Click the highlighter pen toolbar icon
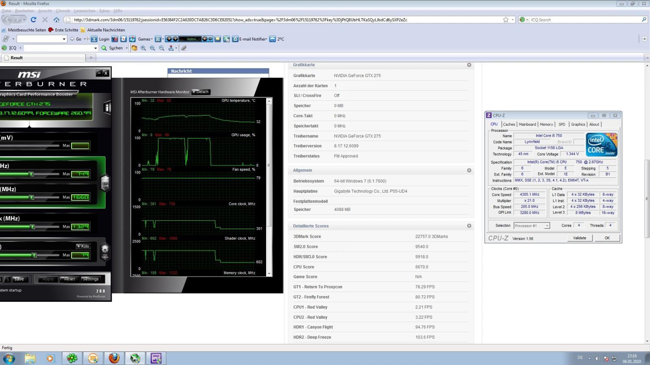 [x=184, y=48]
